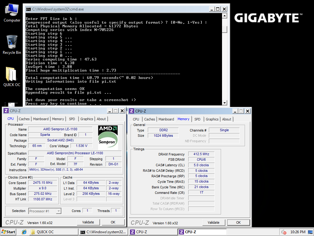Image resolution: width=314 pixels, height=236 pixels.
Task: Click the Level 2 cache value 256 KBytes
Action: (x=91, y=194)
